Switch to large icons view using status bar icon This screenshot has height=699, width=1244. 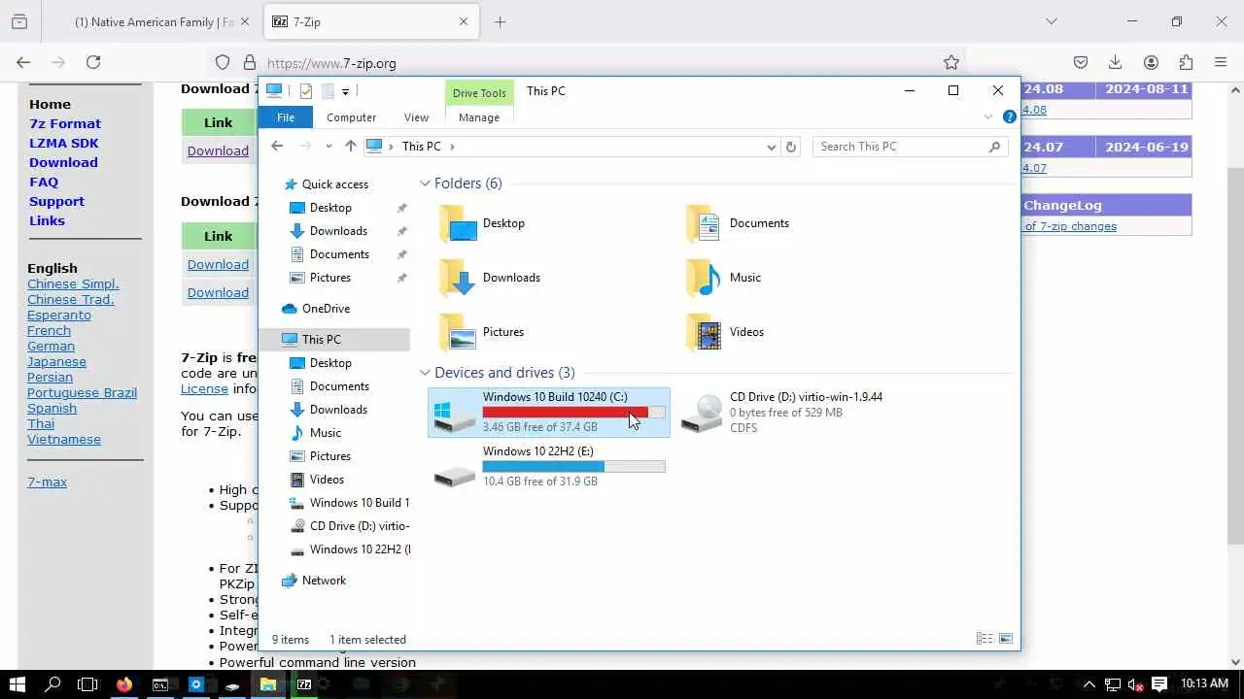[x=1006, y=639]
